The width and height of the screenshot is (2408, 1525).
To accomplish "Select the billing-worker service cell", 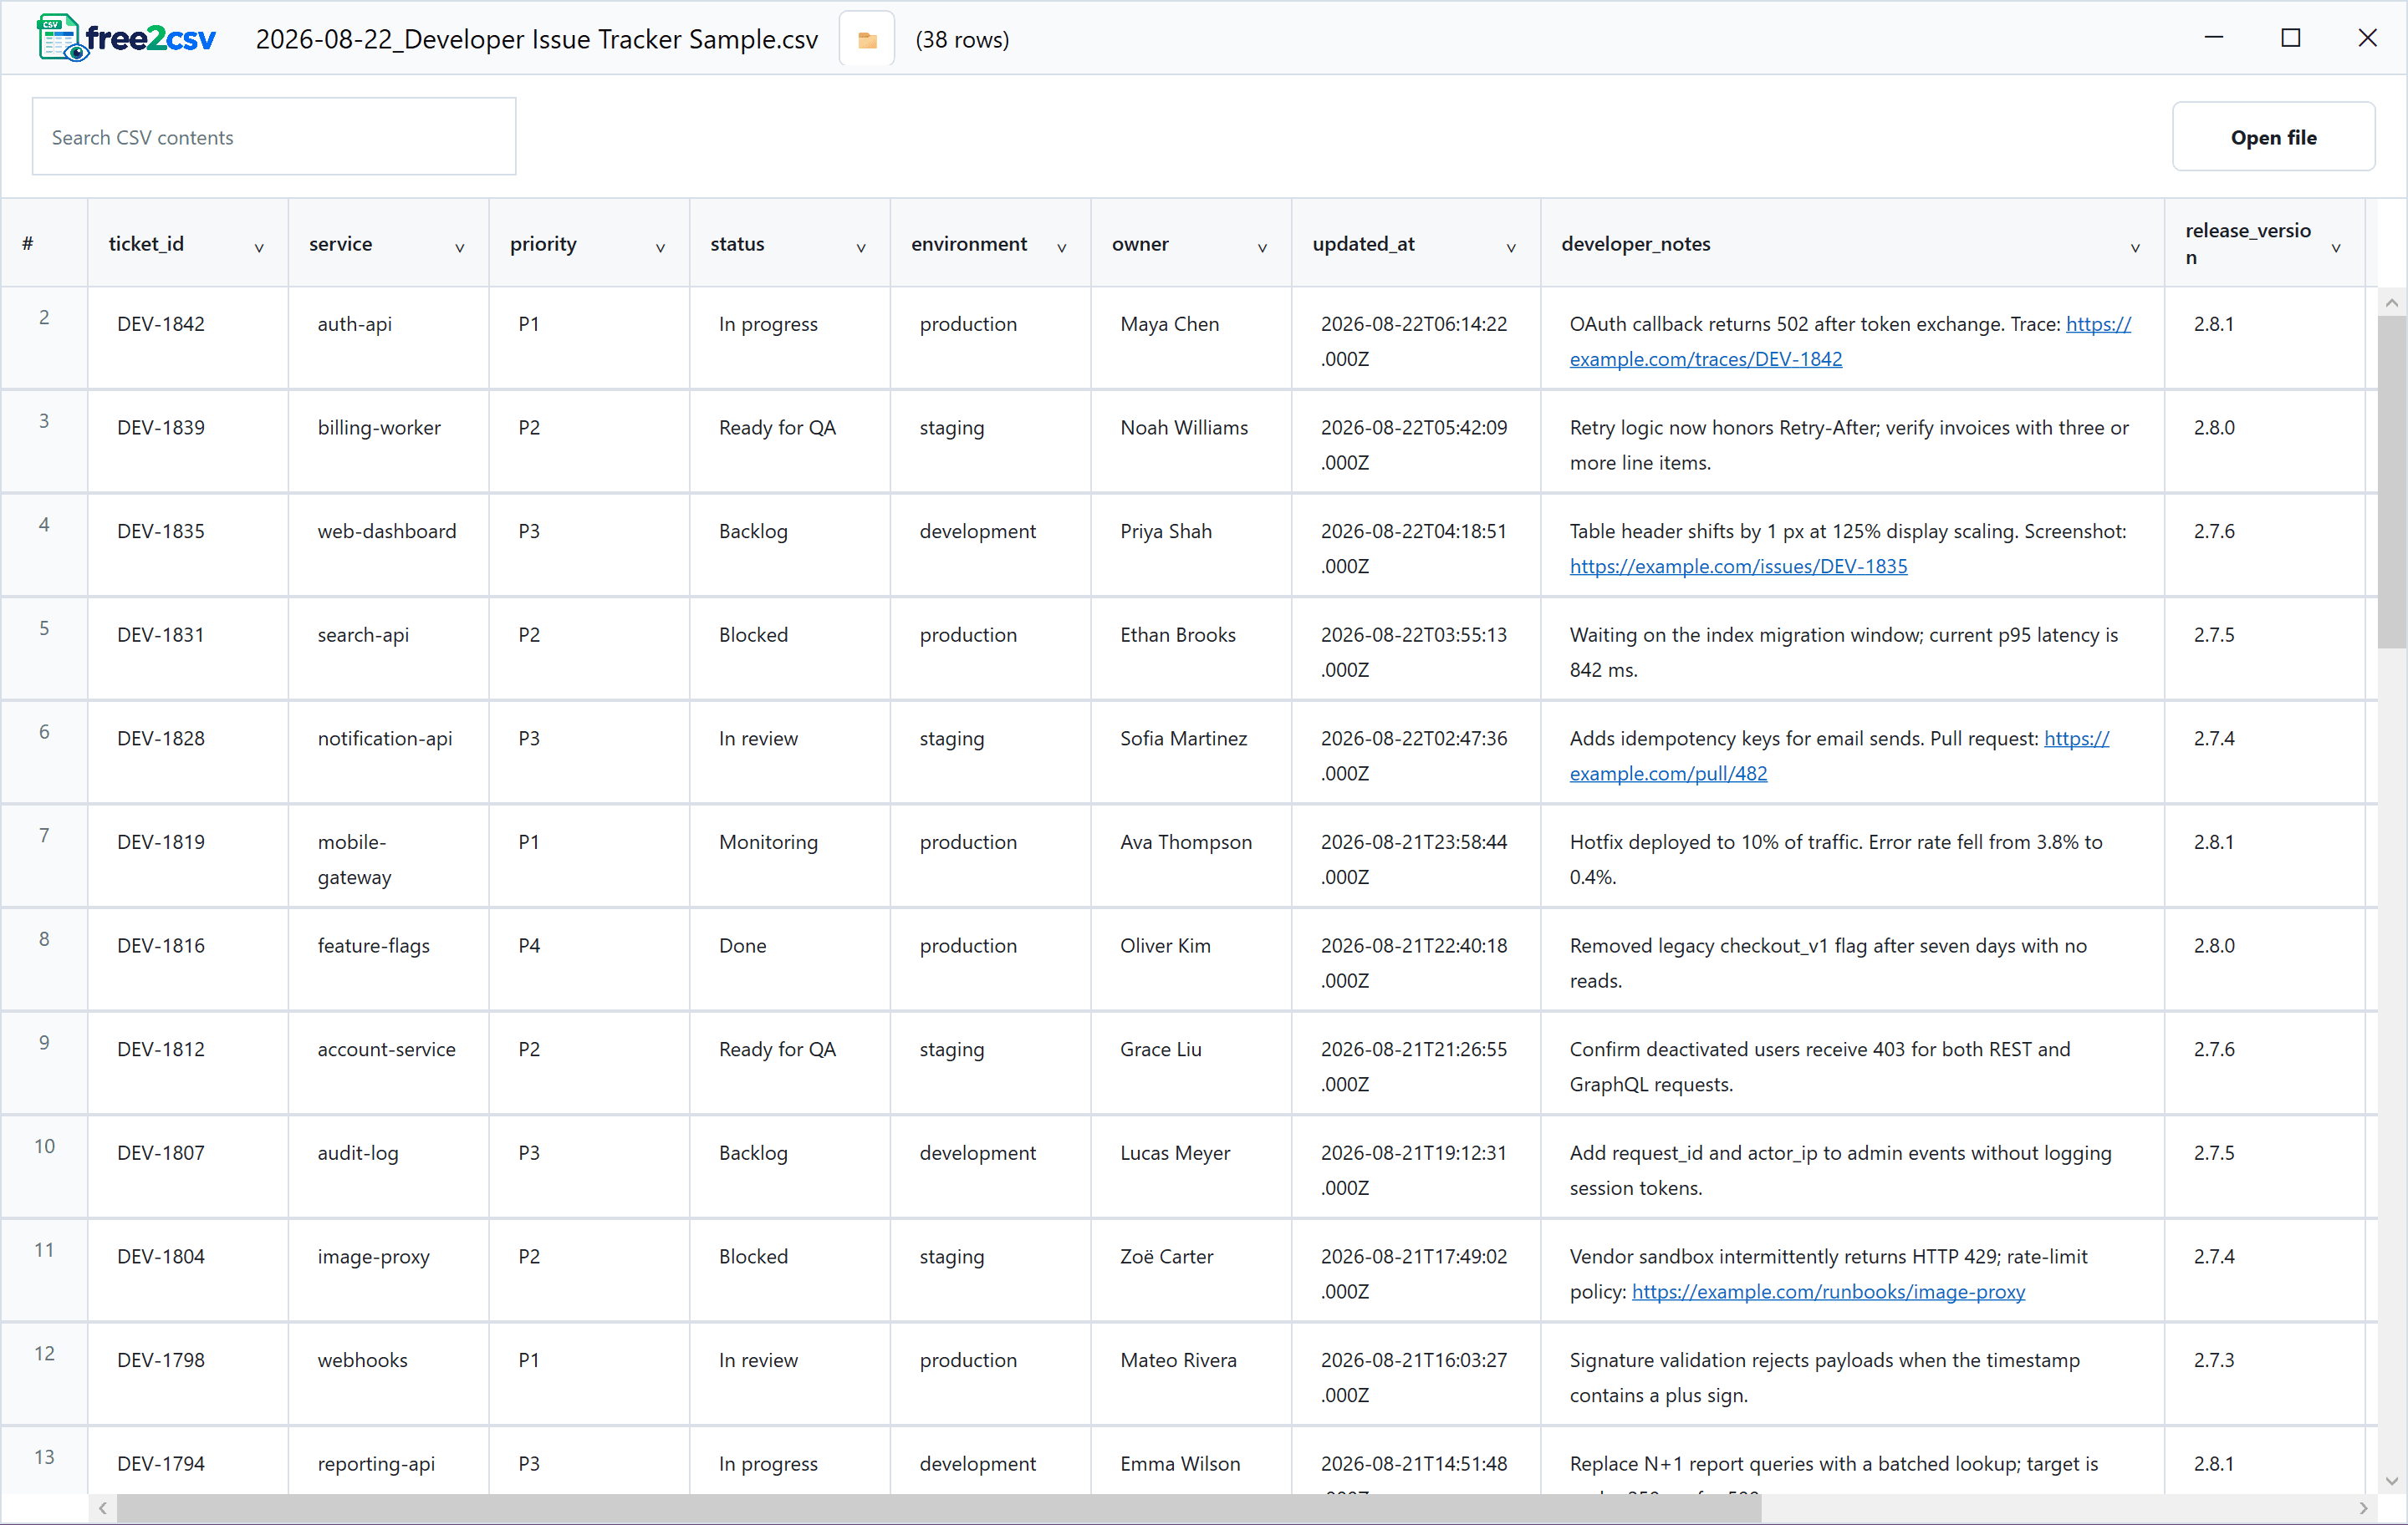I will pyautogui.click(x=389, y=440).
